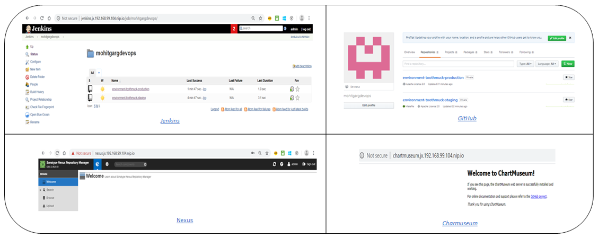Open environment-toothmuck-production repository on GitHub
The image size is (598, 238).
(433, 77)
